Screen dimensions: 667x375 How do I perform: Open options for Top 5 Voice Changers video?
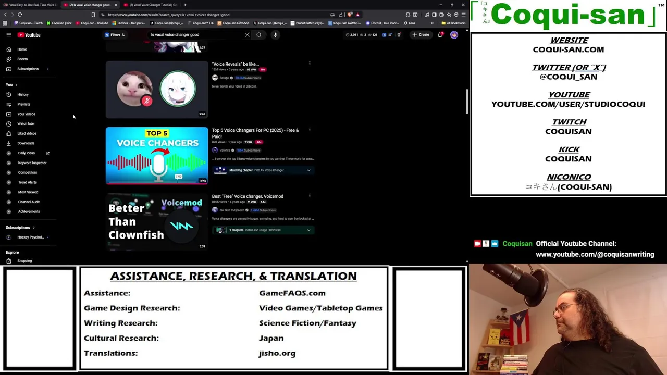point(310,130)
